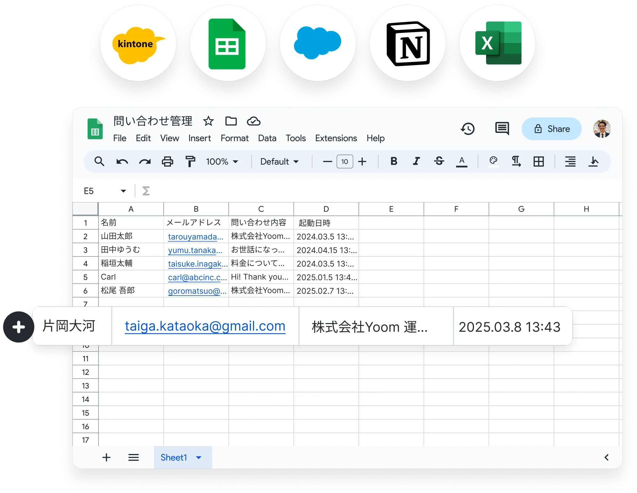Viewport: 637px width, 493px height.
Task: Click the borders grid icon
Action: (539, 161)
